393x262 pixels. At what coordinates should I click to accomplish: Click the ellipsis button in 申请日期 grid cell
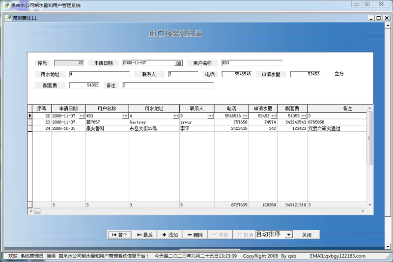(82, 116)
